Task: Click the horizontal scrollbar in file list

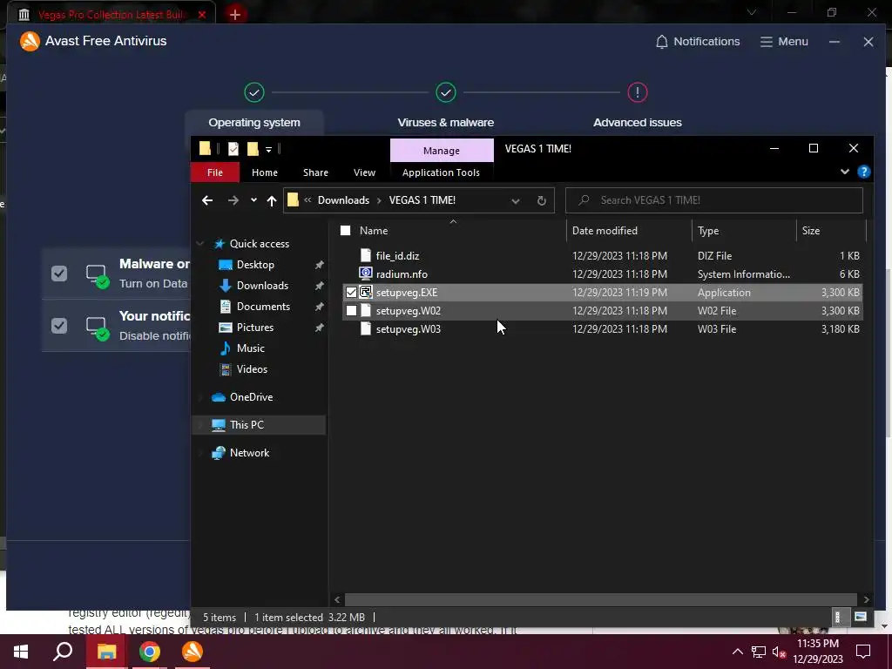Action: coord(601,599)
